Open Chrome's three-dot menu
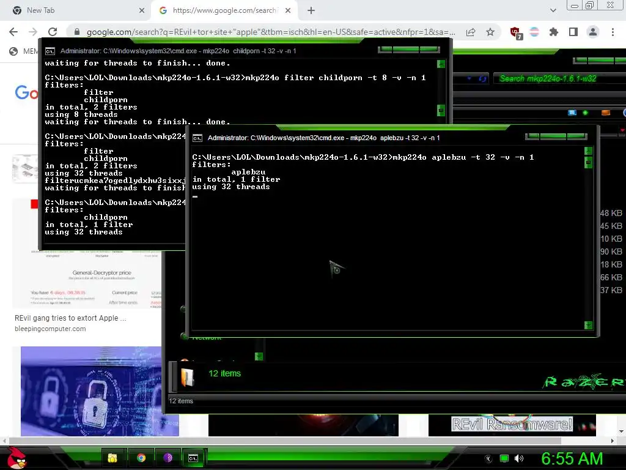The image size is (626, 470). [x=613, y=32]
